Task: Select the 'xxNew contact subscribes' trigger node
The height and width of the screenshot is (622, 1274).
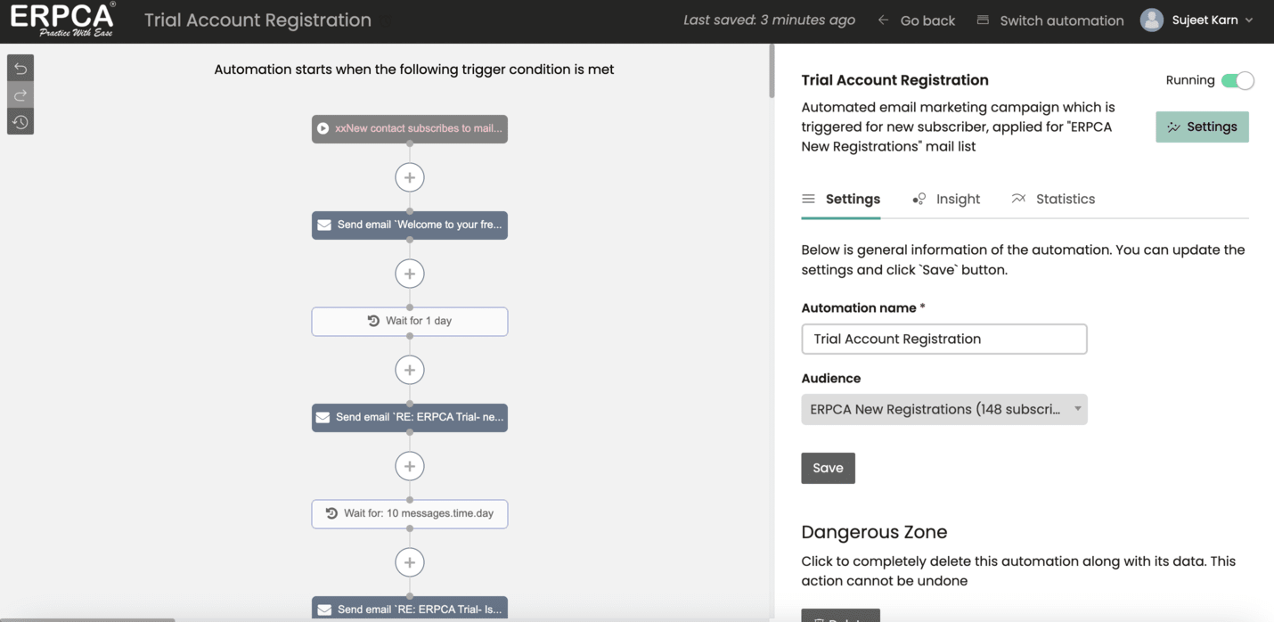Action: (410, 128)
